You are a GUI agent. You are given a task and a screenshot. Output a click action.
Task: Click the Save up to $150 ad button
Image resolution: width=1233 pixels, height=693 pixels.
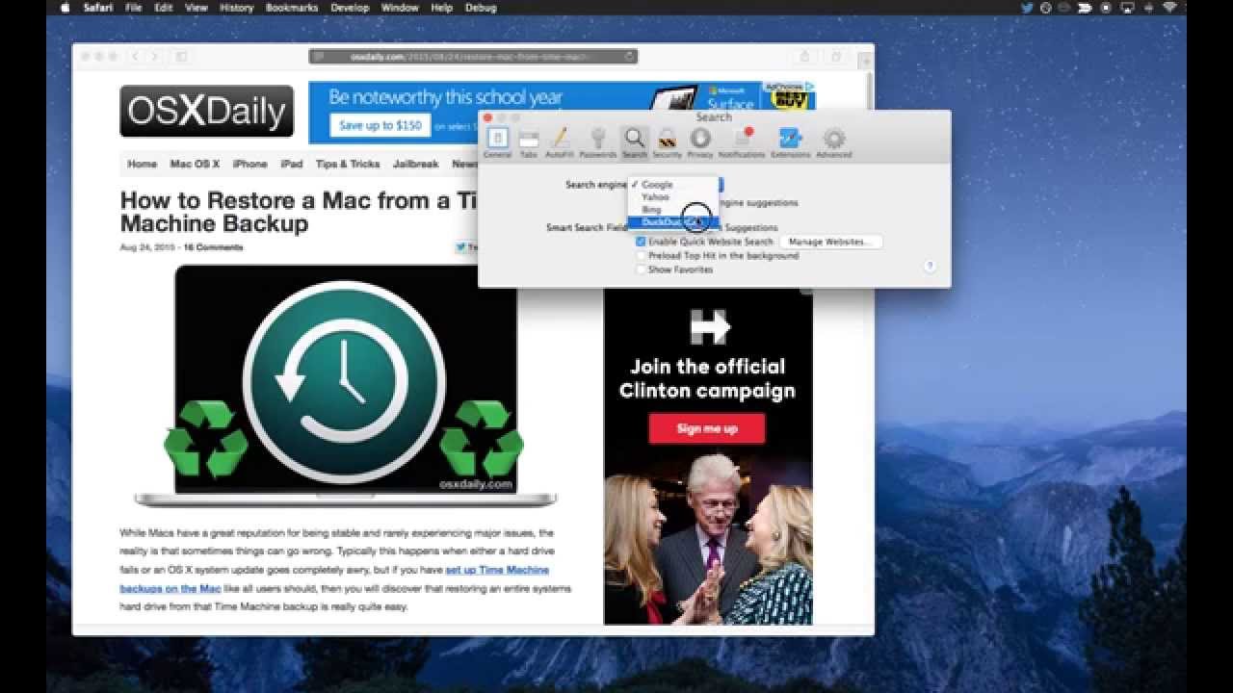380,125
